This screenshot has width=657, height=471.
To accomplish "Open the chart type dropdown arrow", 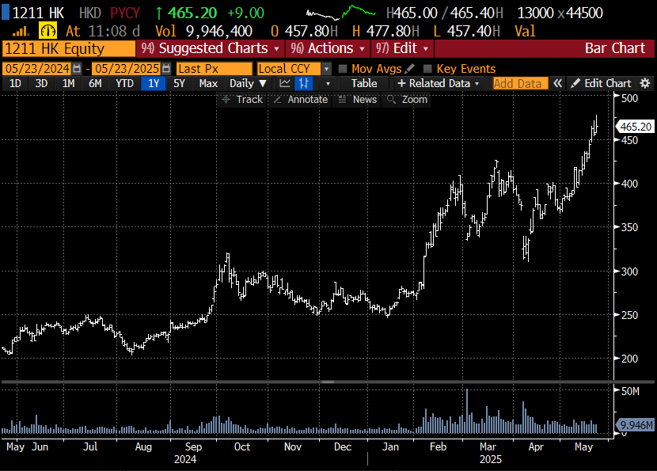I will click(x=328, y=83).
